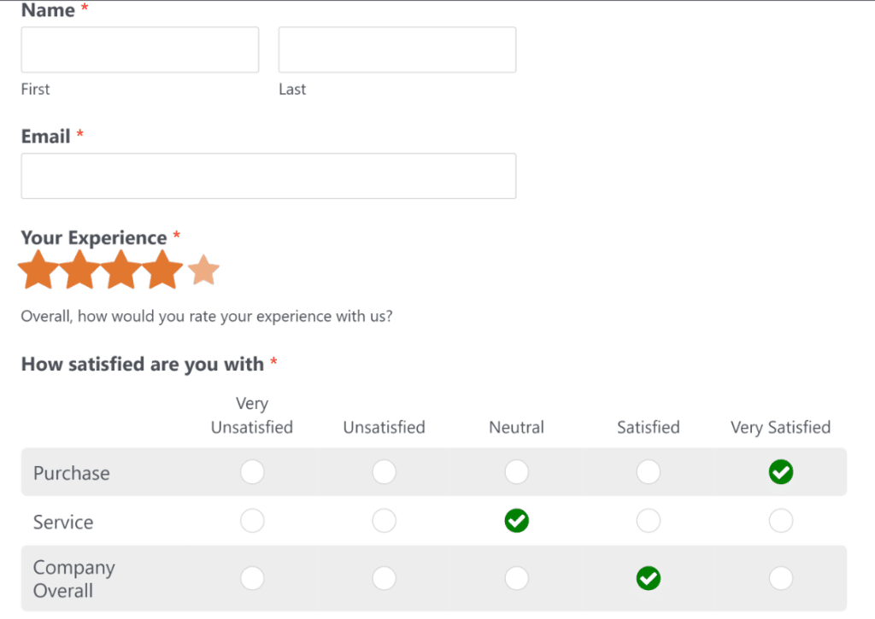Screen dimensions: 875x619
Task: Mark Company Overall as Unsatisfied
Action: click(x=384, y=578)
